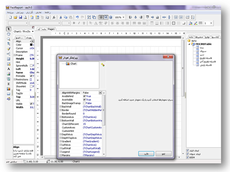This screenshot has width=230, height=172.
Task: Click Bold formatting button
Action: coord(74,23)
